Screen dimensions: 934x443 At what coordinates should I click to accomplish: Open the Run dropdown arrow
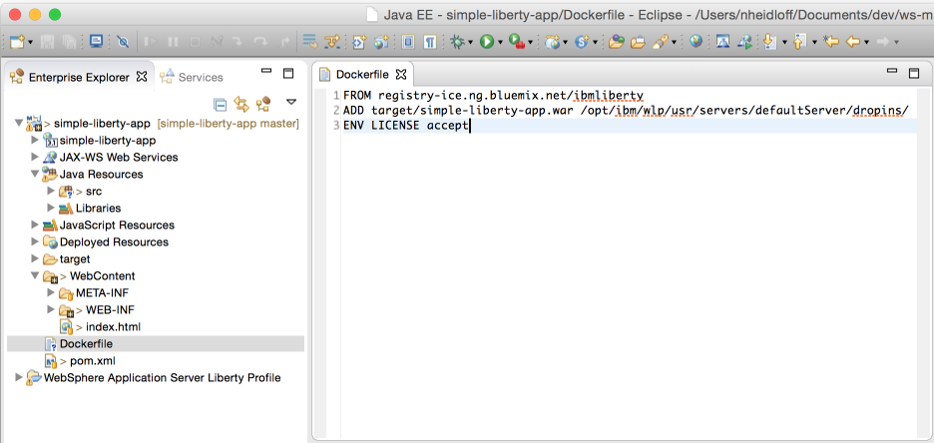(x=500, y=42)
